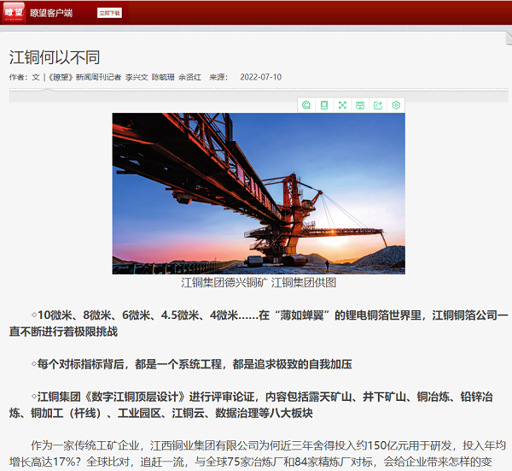512x471 pixels.
Task: Open the copper mine crane photo
Action: (259, 192)
